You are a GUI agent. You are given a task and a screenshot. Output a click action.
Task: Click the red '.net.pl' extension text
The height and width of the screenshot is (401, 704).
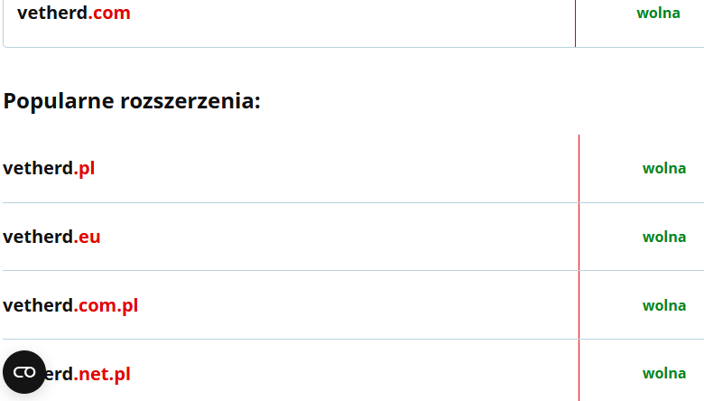click(x=103, y=373)
